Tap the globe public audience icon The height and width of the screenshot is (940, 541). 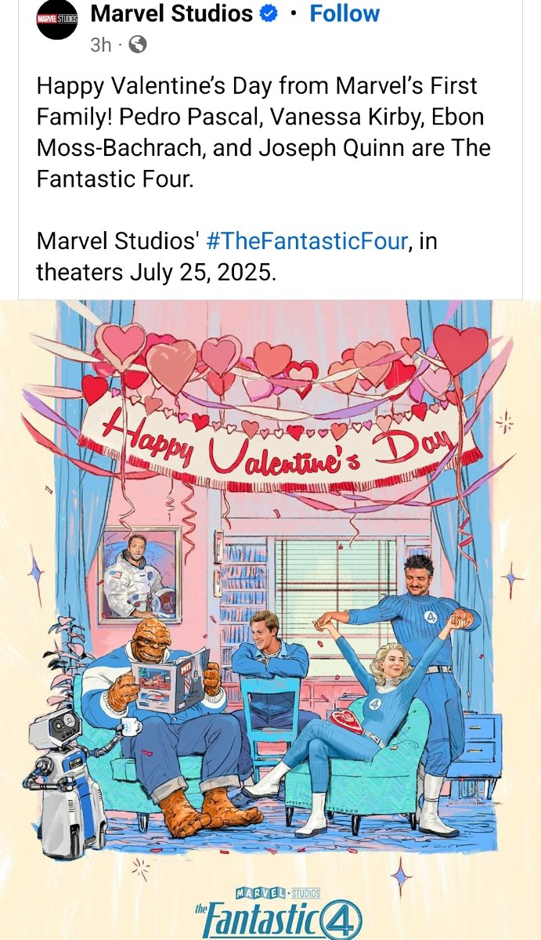tap(137, 45)
